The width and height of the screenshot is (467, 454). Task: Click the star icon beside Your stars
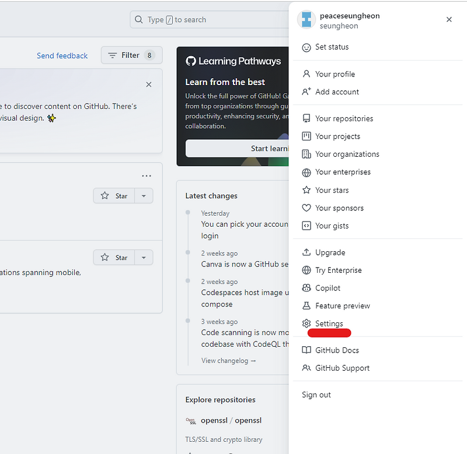306,189
